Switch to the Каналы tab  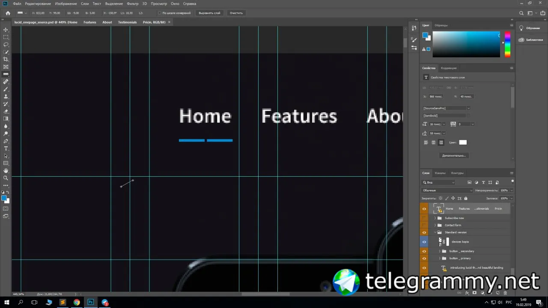(x=440, y=173)
